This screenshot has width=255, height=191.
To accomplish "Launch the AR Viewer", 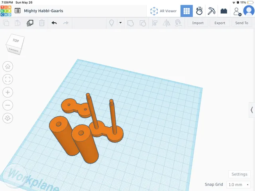I will click(163, 11).
